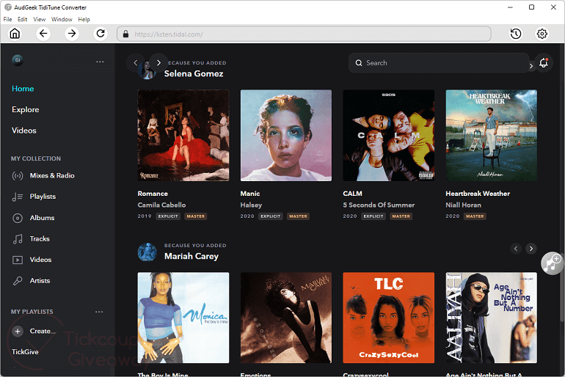Click the Tracks music note icon
Viewport: 565px width, 377px height.
18,238
